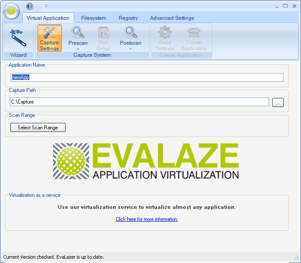Switch to the Virtual Application tab

coord(48,18)
